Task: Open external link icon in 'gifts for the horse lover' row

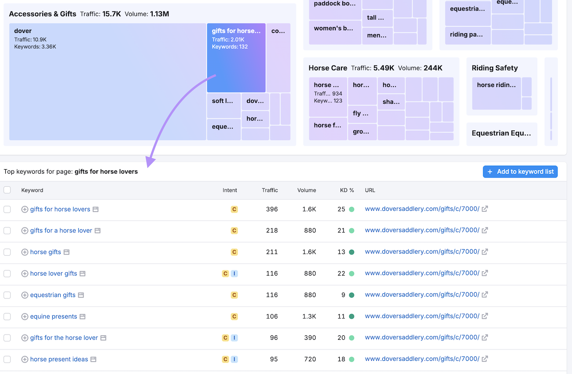Action: click(x=484, y=338)
